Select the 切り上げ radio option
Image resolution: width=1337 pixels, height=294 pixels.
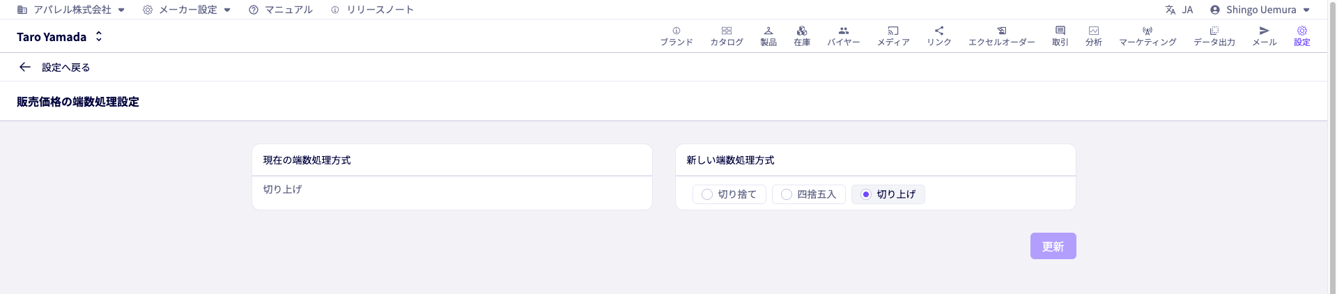[x=866, y=194]
